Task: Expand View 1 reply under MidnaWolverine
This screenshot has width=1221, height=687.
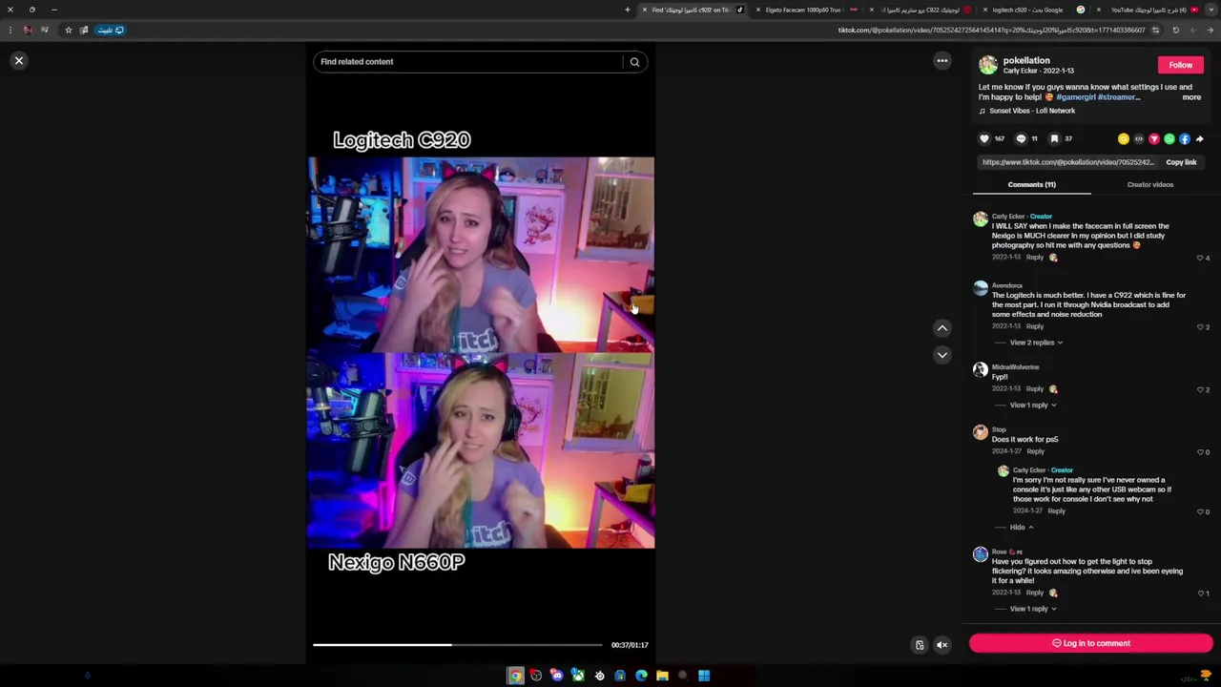Action: (1033, 406)
